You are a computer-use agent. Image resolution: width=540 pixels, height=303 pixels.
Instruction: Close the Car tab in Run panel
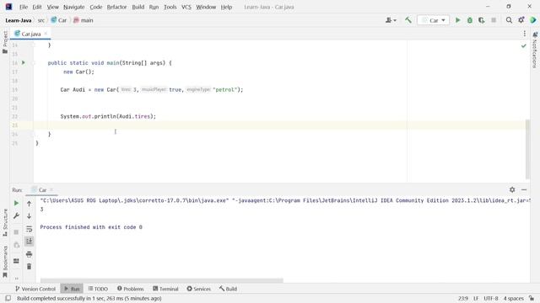pos(51,189)
